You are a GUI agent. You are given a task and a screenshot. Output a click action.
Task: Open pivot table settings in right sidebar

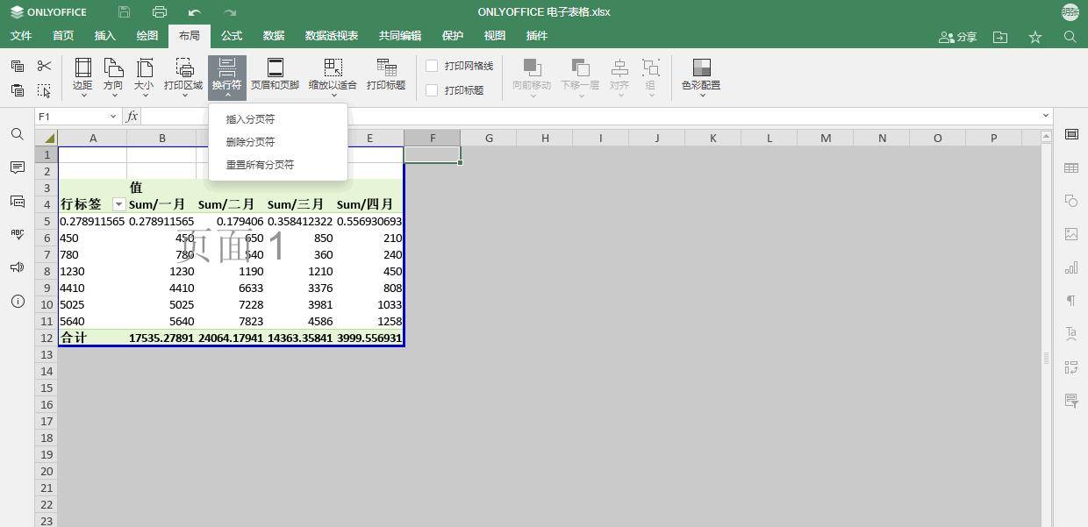coord(1071,367)
